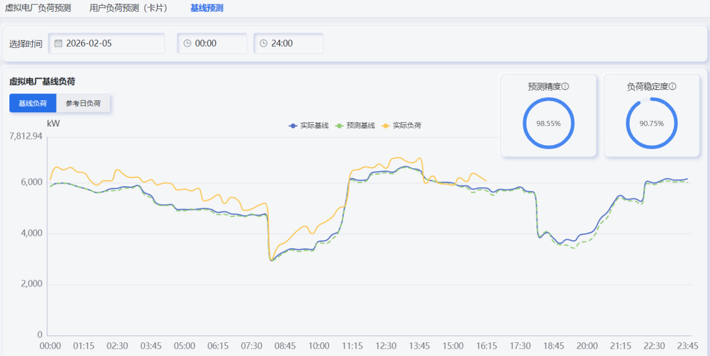The height and width of the screenshot is (356, 710).
Task: Open the date picker showing 2026-02-05
Action: (106, 43)
